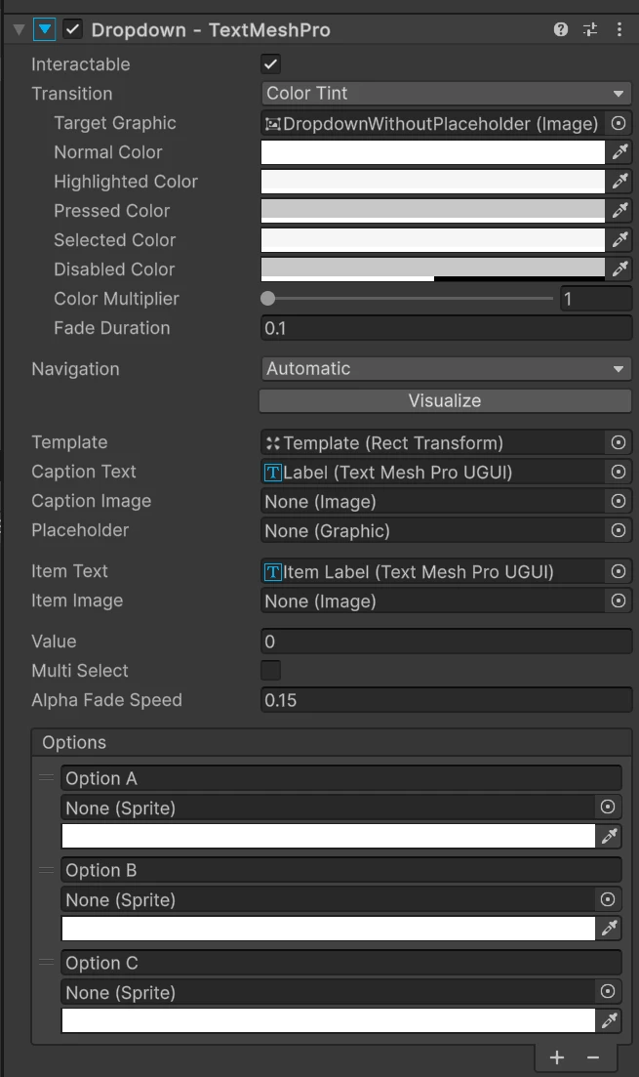Click the add option plus button
Screen dimensions: 639x1077
tap(557, 1057)
